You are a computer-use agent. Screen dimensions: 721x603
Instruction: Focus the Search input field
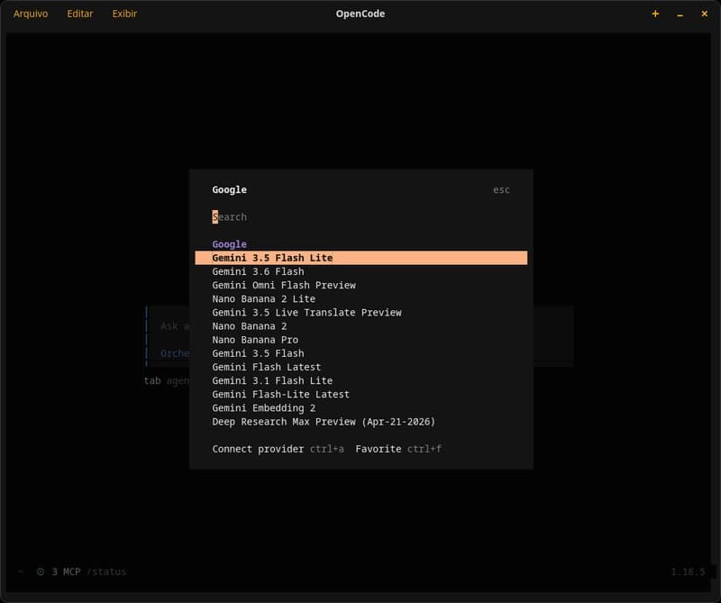pyautogui.click(x=361, y=216)
